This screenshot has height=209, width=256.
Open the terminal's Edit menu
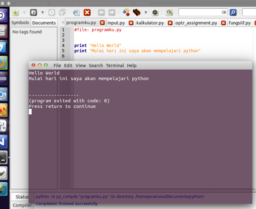[x=68, y=66]
